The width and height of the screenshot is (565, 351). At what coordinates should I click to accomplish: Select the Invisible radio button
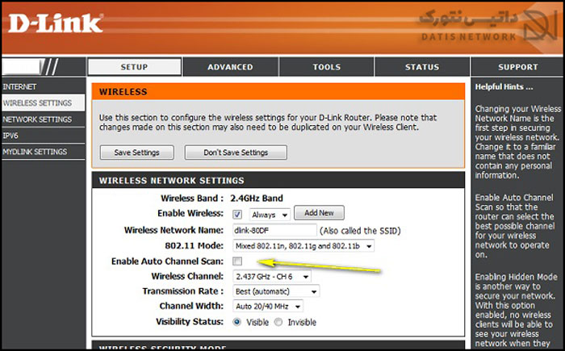[278, 322]
